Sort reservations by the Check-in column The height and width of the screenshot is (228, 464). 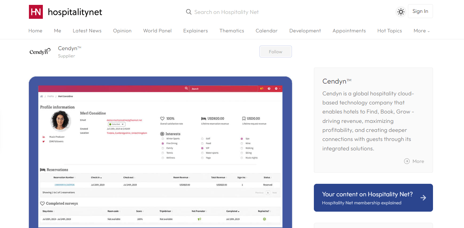96,178
